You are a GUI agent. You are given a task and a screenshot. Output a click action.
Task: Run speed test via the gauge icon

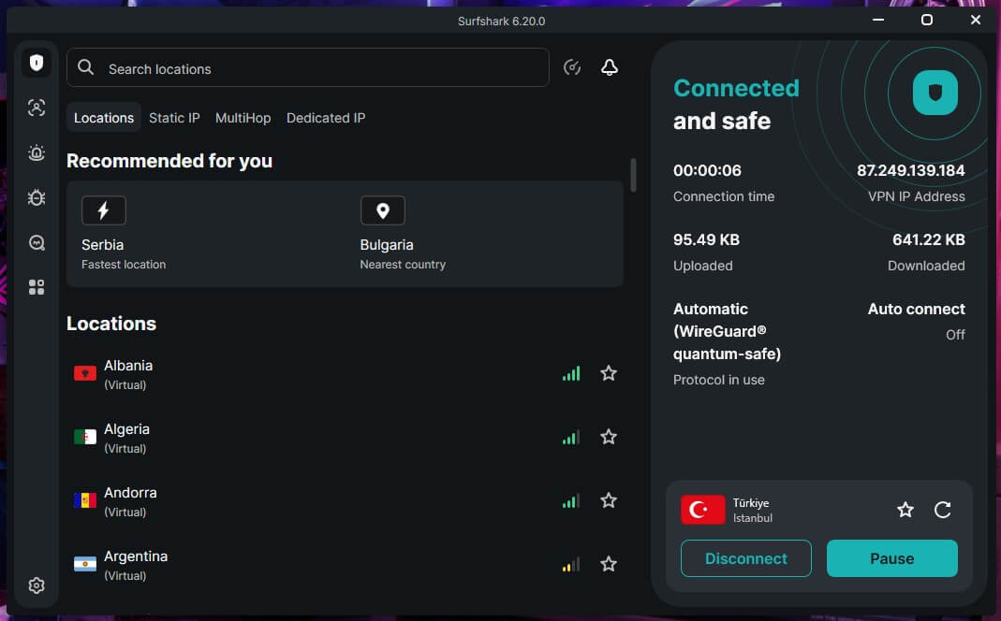click(x=572, y=67)
